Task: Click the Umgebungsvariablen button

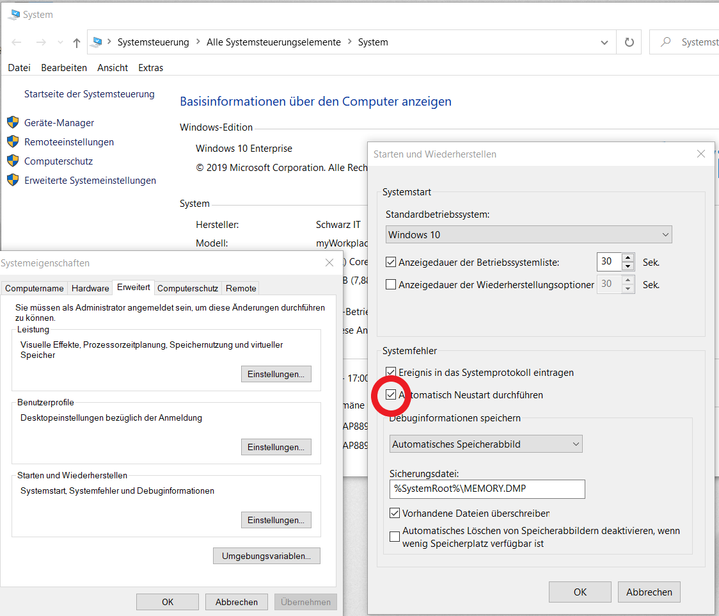Action: pos(266,556)
